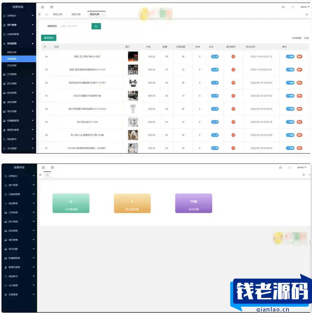Toggle 已上架 status for product ID 50
The image size is (312, 313).
point(215,109)
